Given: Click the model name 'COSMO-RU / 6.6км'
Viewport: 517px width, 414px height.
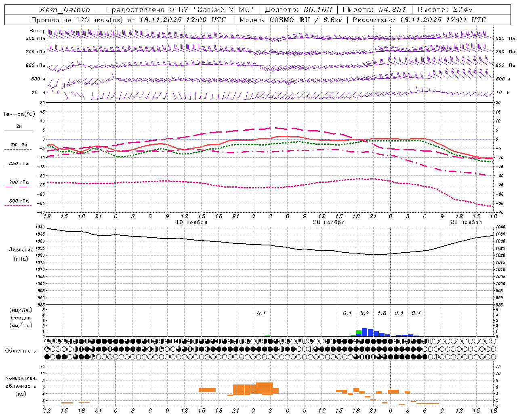Looking at the screenshot, I should point(306,20).
